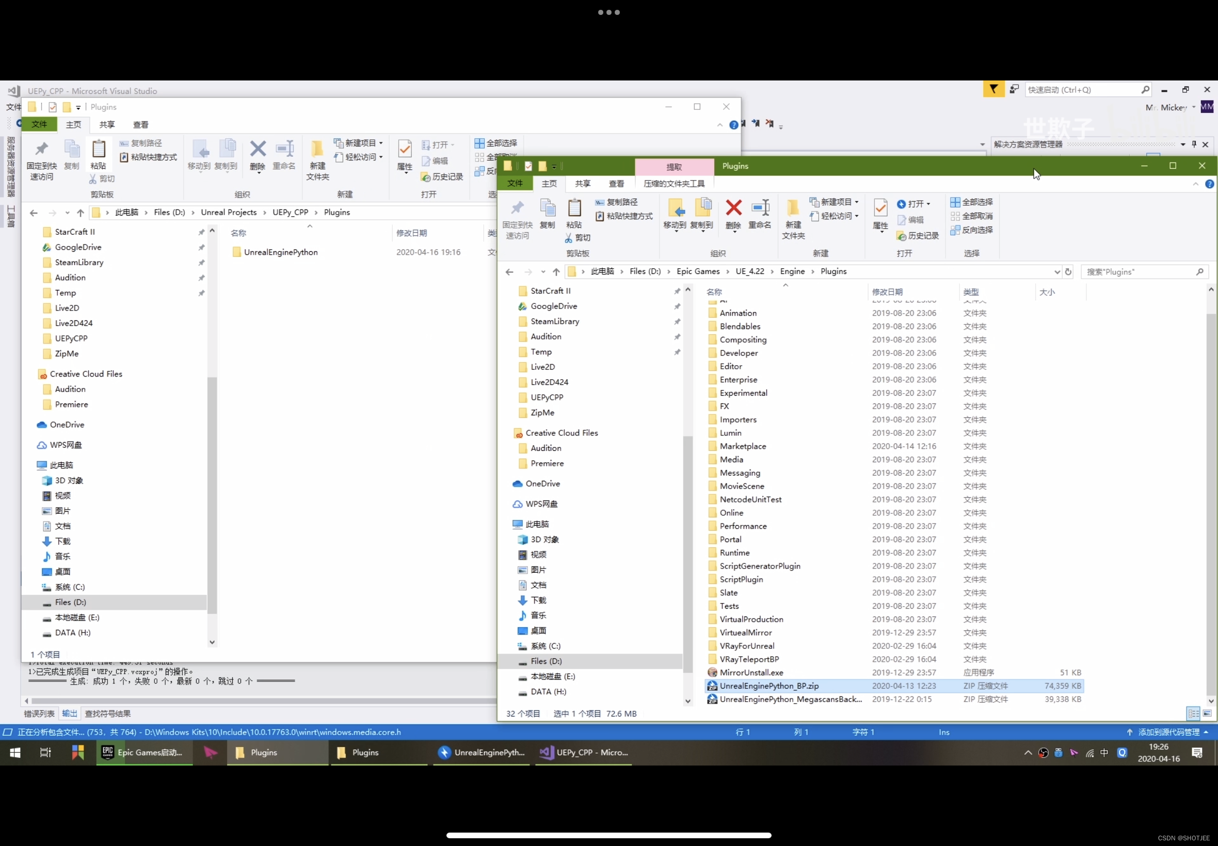This screenshot has height=846, width=1218.
Task: Click History (历史记录) in front Plugins window
Action: tap(917, 235)
